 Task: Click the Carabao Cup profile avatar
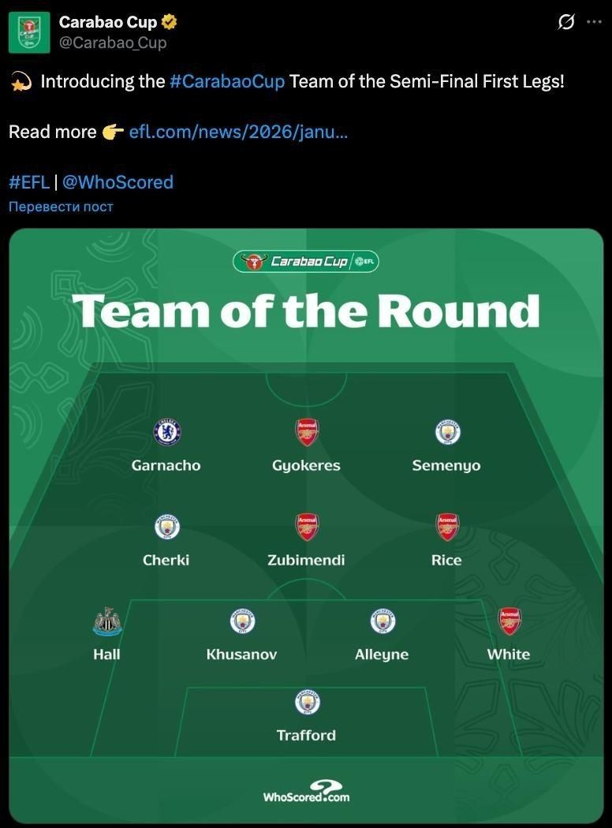tap(29, 33)
